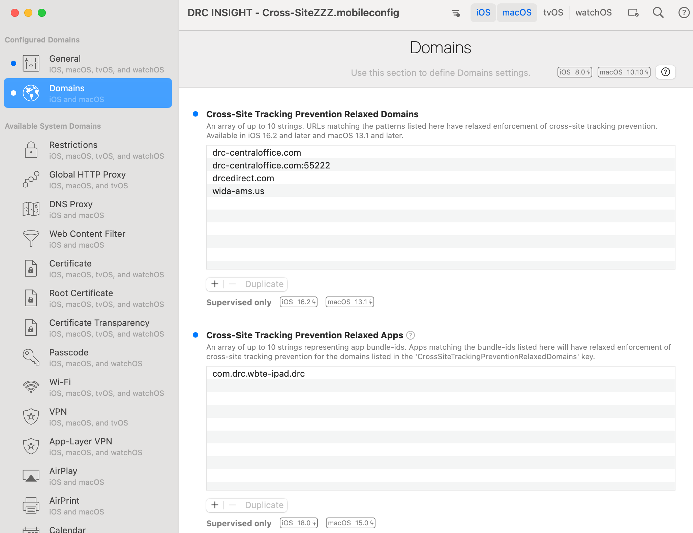693x533 pixels.
Task: Open the General payload sliders icon
Action: coord(31,63)
